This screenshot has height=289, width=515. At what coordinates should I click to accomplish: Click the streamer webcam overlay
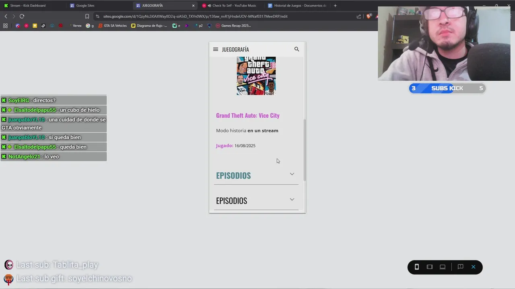click(x=444, y=43)
